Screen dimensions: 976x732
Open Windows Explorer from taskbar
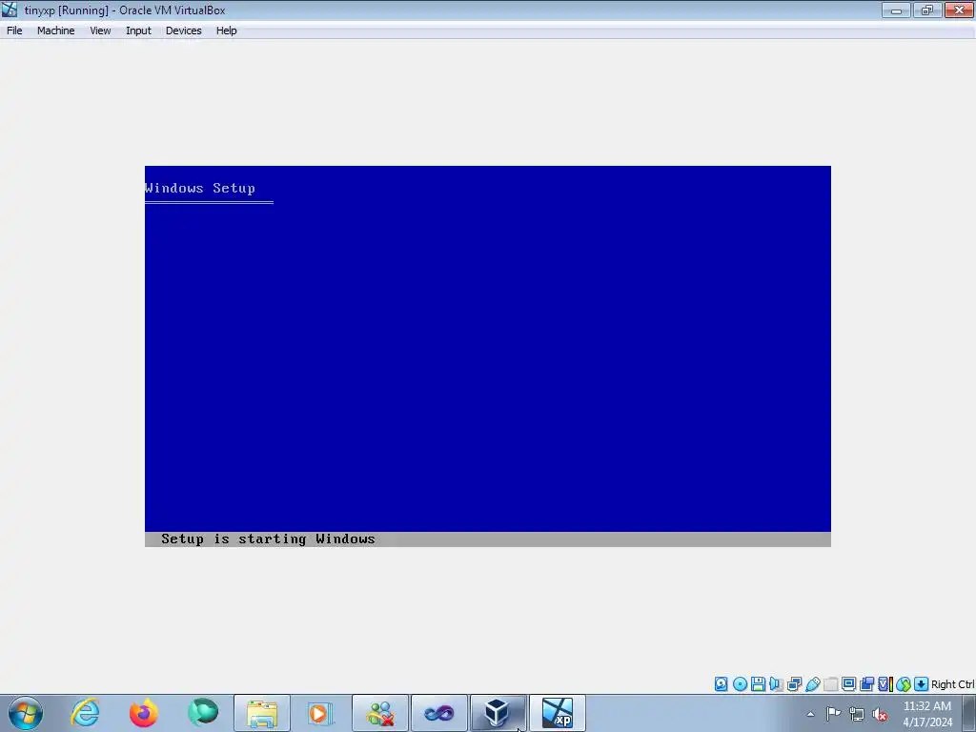[x=262, y=713]
